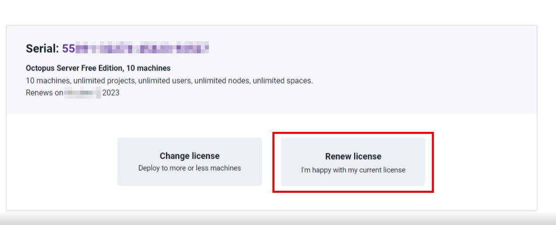The width and height of the screenshot is (556, 225).
Task: Click the "Serial:" label
Action: click(42, 48)
